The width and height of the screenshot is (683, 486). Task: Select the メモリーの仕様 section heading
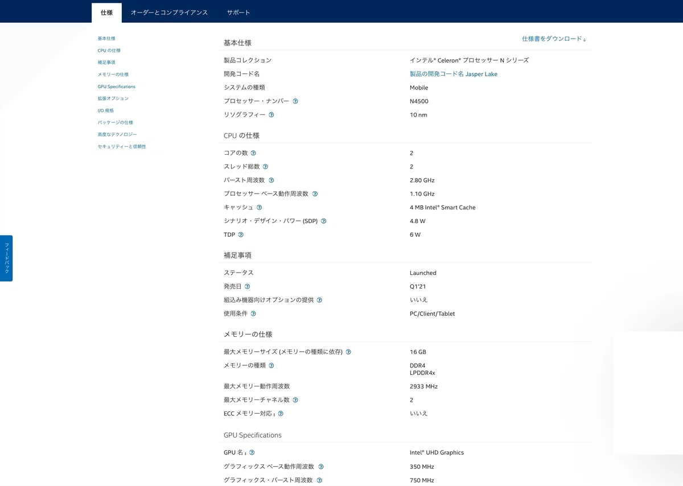[248, 334]
